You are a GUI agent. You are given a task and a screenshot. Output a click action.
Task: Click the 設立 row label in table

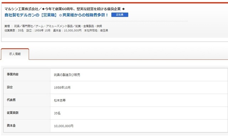click(x=10, y=87)
